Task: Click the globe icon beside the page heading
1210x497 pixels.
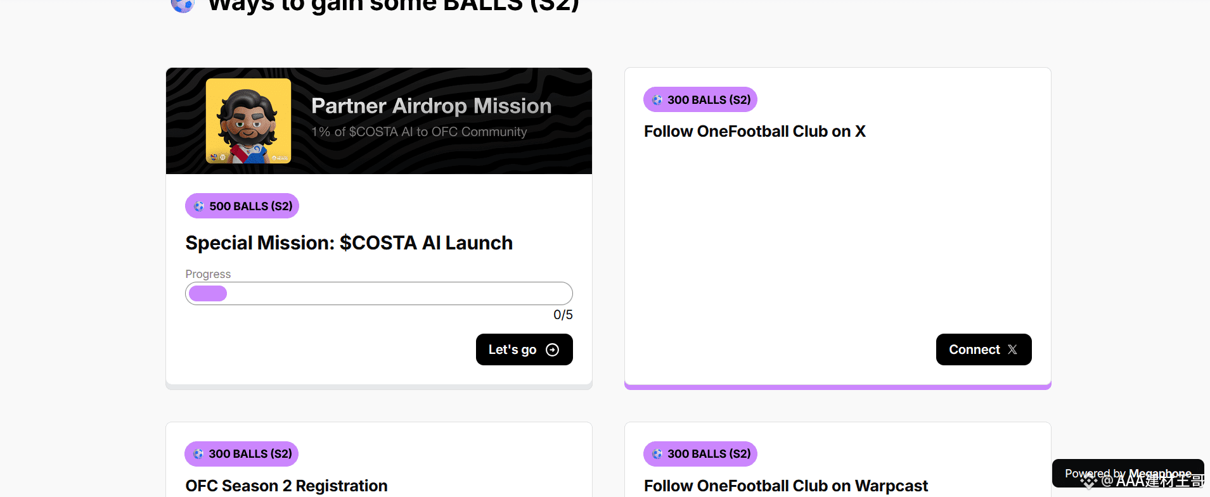Action: (183, 5)
